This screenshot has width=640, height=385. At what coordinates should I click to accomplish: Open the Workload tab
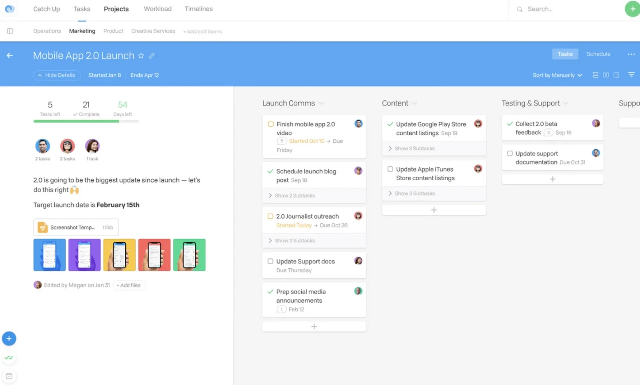(x=158, y=9)
